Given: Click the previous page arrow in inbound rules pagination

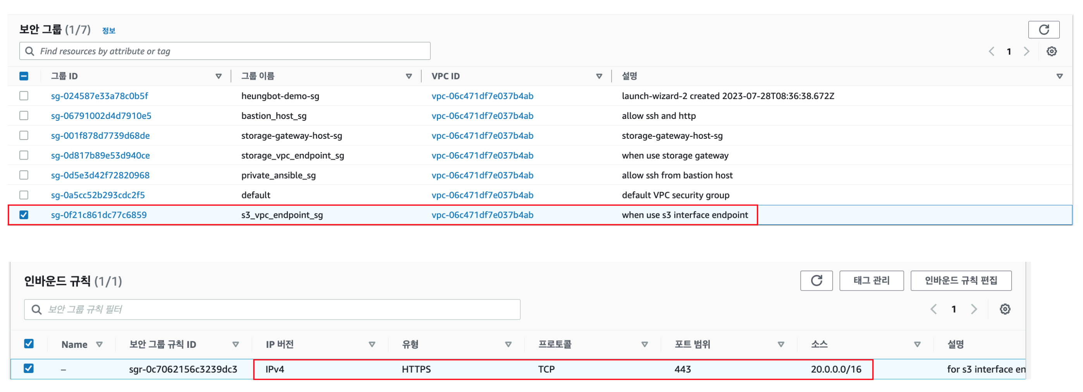Looking at the screenshot, I should click(933, 309).
